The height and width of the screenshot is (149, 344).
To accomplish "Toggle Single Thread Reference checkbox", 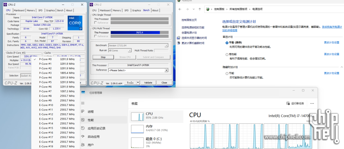I will [95, 23].
